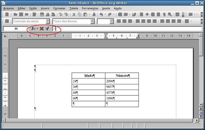Click the fx formula function icon
Viewport: 205px width, 130px height.
tap(33, 28)
